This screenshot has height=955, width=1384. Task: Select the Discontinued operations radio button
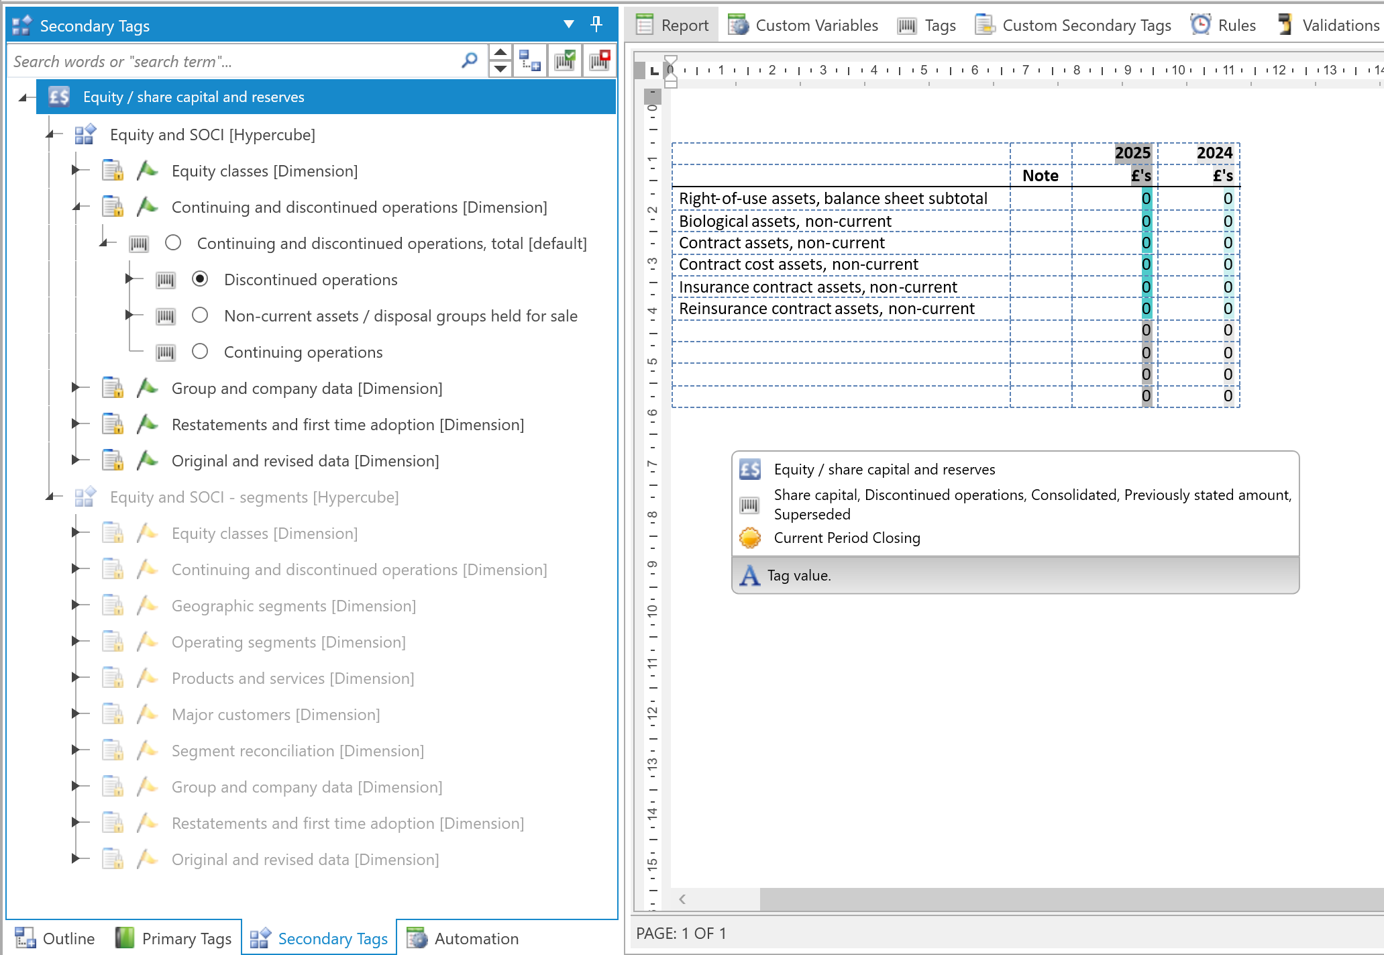pyautogui.click(x=200, y=279)
